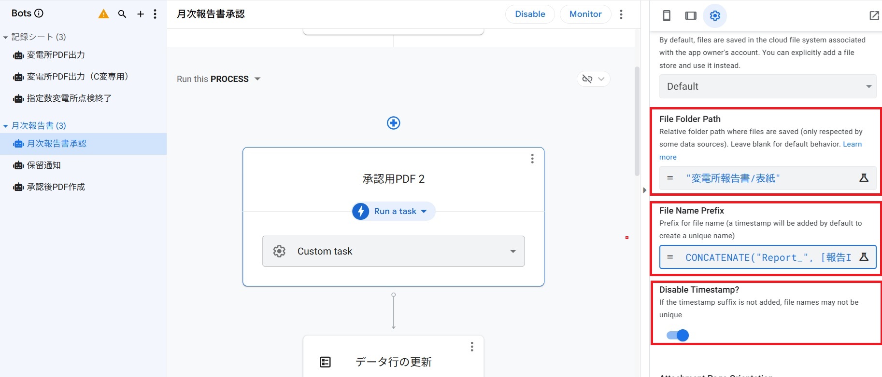This screenshot has width=882, height=377.
Task: Click the Disable button
Action: pyautogui.click(x=530, y=14)
